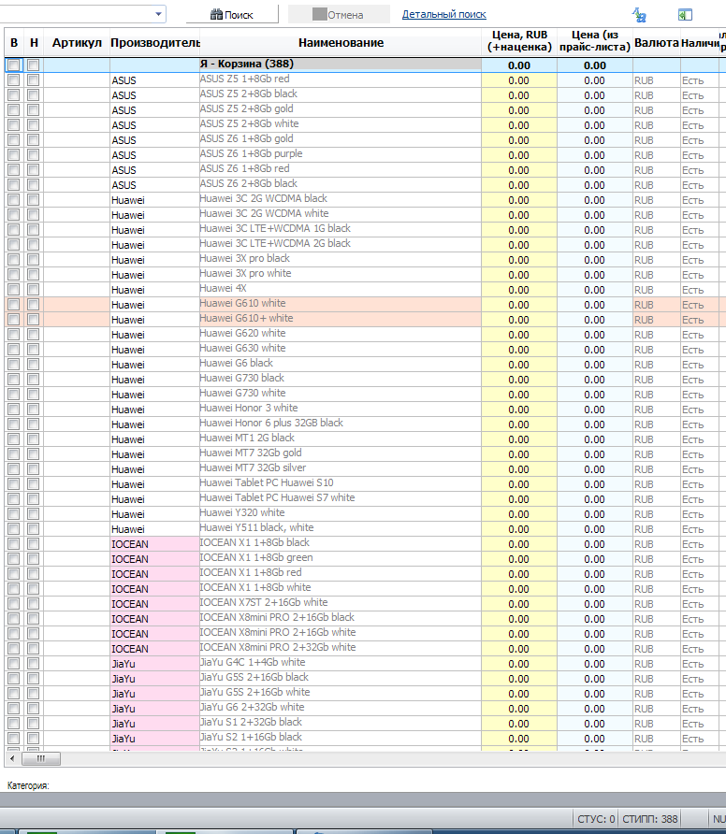Tick the В checkbox for IOCEAN X1 1+8Gb black
This screenshot has width=726, height=834.
pos(14,544)
